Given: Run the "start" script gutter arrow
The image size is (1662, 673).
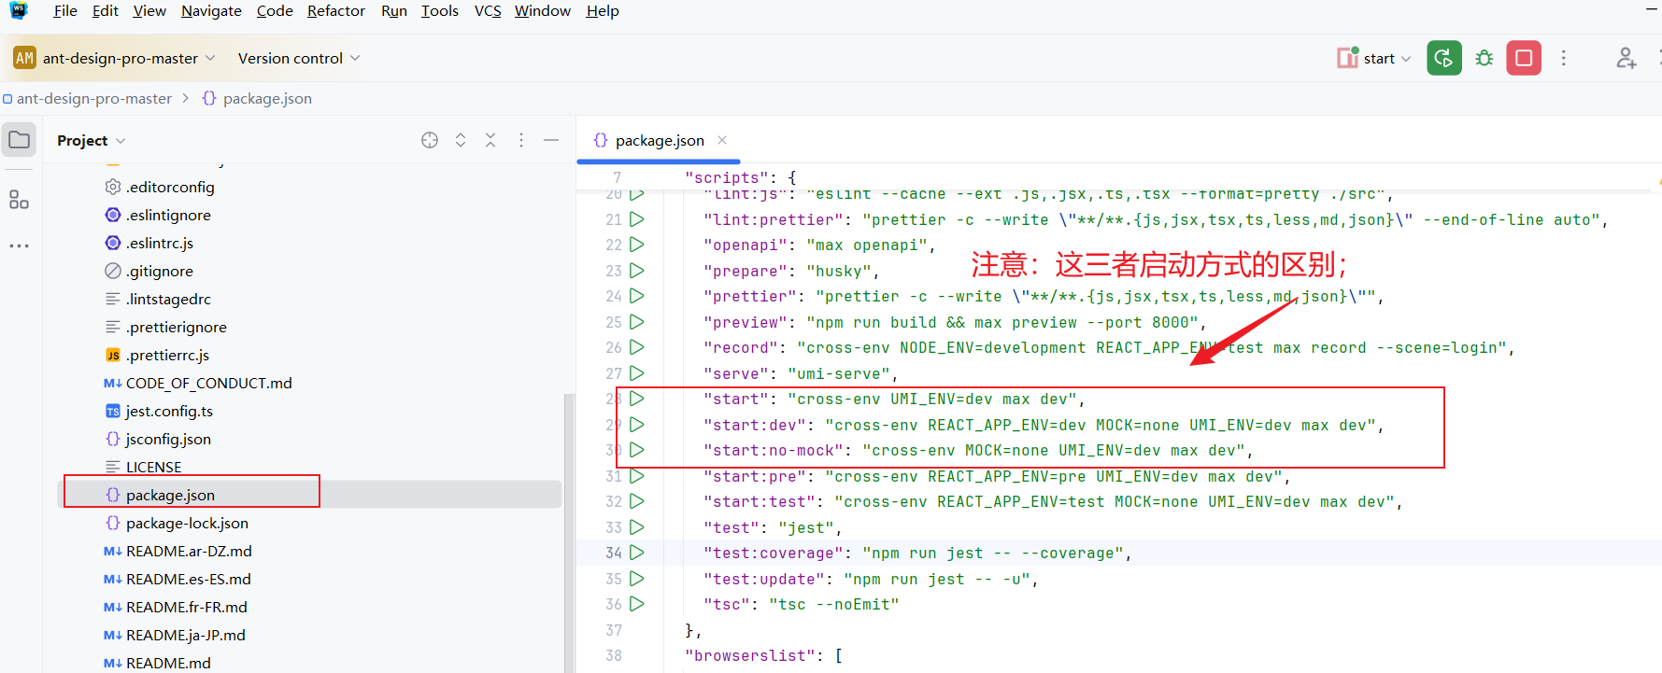Looking at the screenshot, I should 637,399.
